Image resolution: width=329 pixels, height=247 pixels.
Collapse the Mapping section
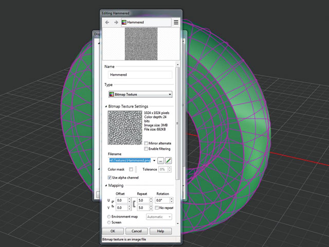pos(106,185)
